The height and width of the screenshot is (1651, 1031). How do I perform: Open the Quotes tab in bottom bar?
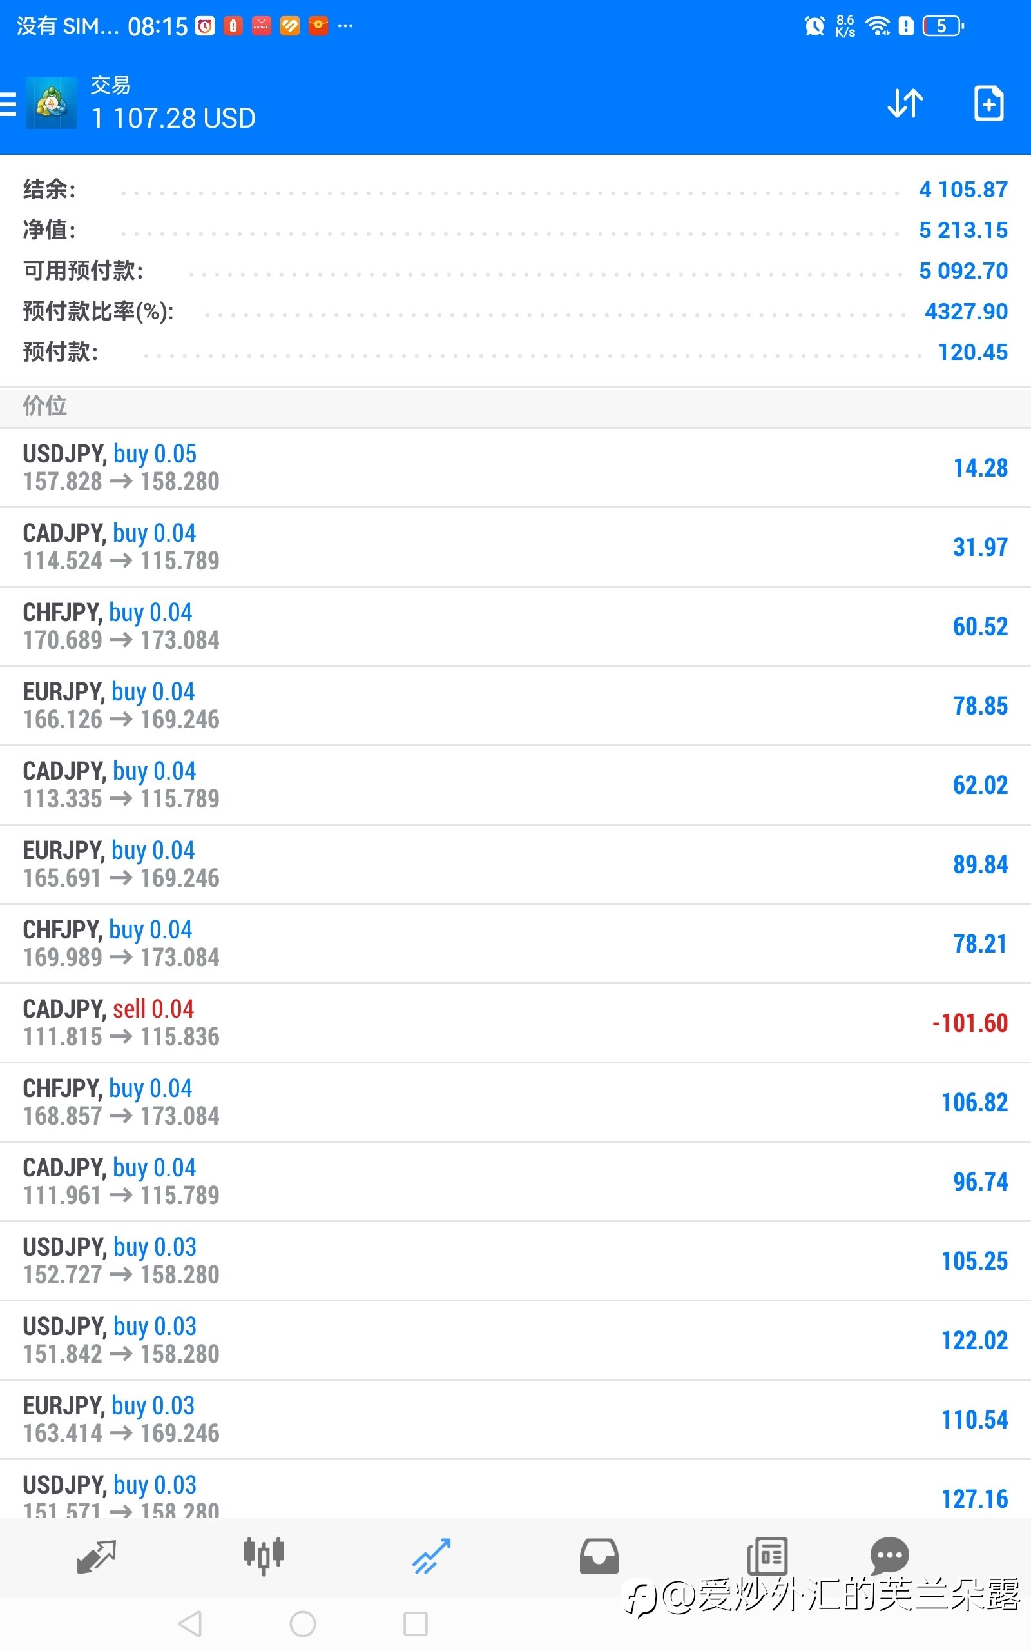(x=97, y=1557)
